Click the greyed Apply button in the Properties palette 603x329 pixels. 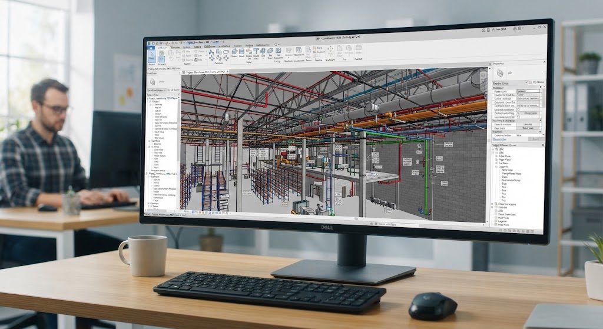coord(536,139)
